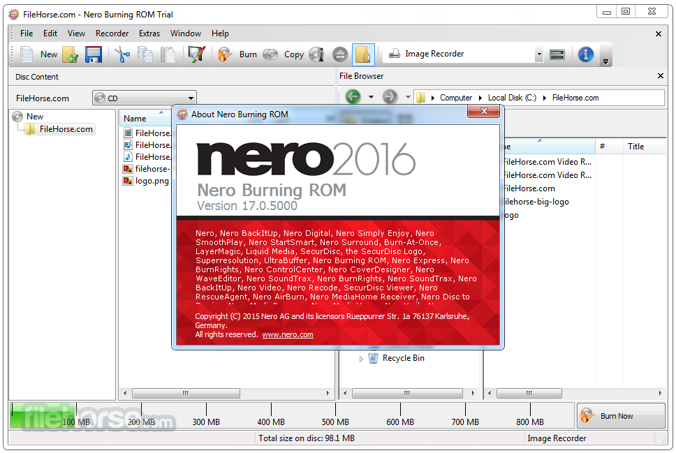The image size is (676, 453).
Task: Open the Window menu
Action: pyautogui.click(x=185, y=34)
